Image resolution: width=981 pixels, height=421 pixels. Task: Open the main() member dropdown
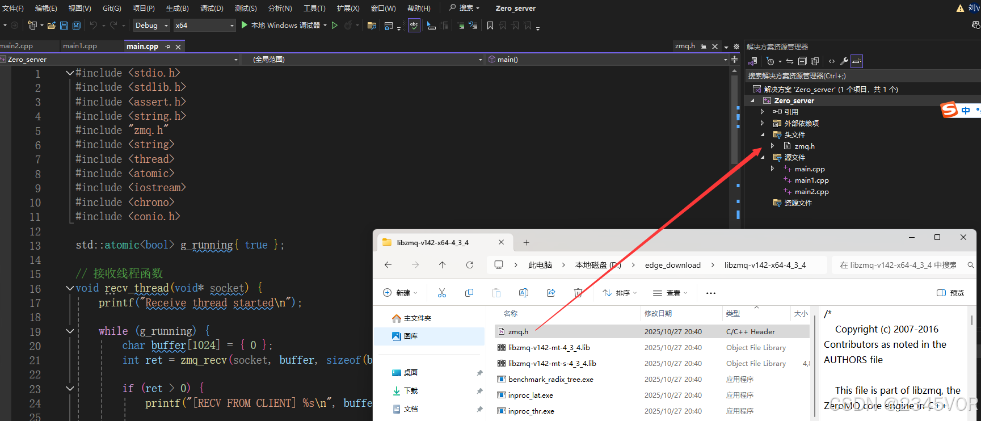click(x=608, y=60)
